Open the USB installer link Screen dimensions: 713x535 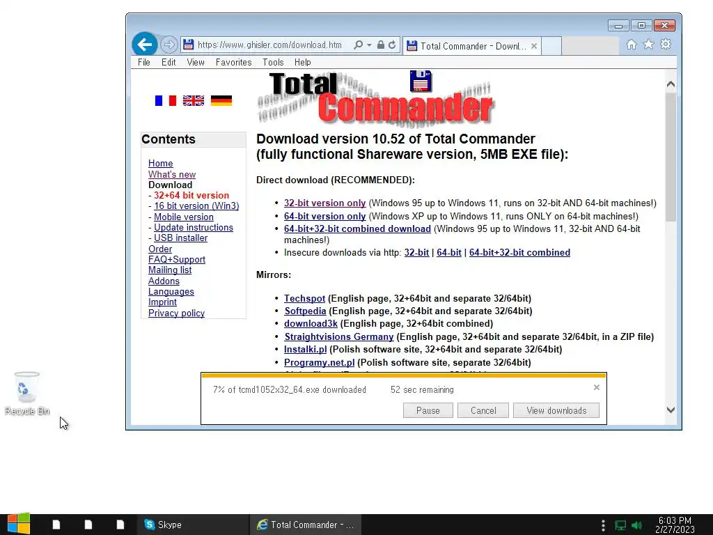pos(180,238)
